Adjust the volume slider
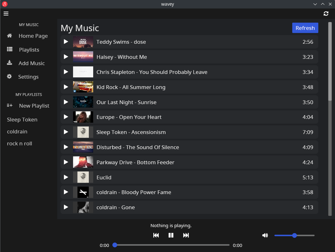 point(294,235)
